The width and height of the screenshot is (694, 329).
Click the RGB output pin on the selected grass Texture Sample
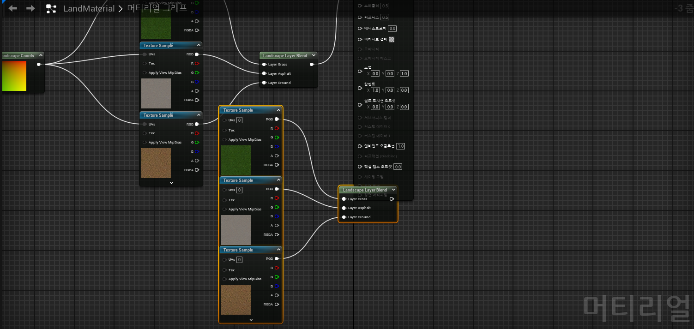coord(277,119)
